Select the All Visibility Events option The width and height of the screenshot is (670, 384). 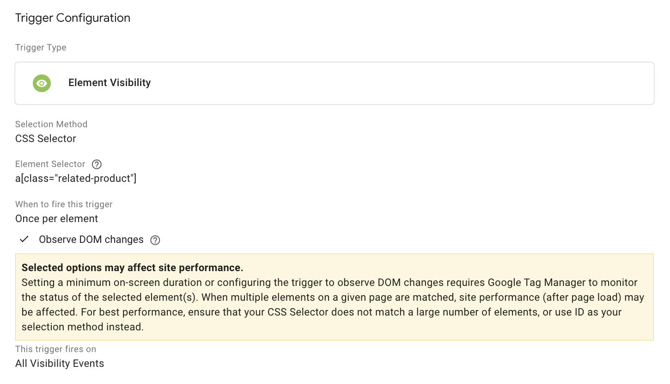[x=60, y=364]
